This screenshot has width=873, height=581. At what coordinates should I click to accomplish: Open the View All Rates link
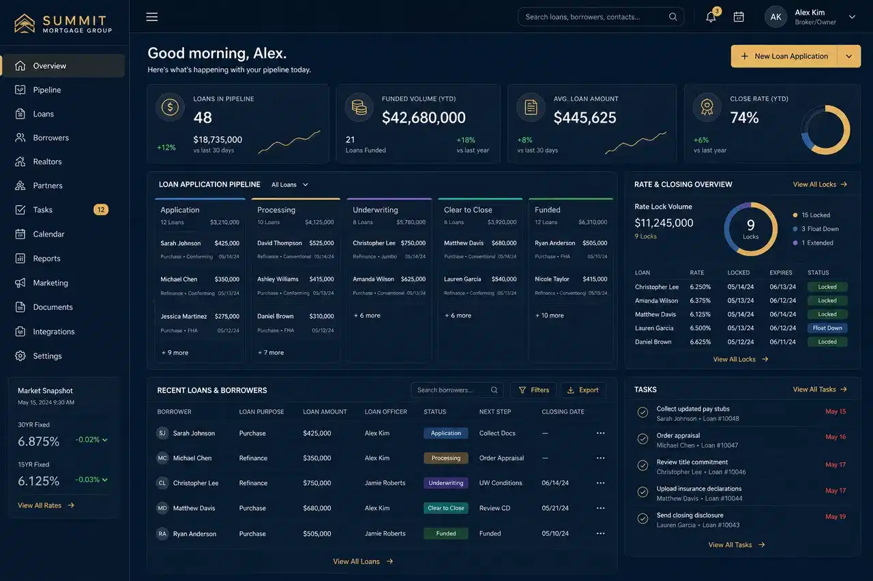(x=46, y=505)
